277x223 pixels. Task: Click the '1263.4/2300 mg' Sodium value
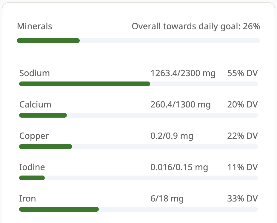[x=183, y=73]
